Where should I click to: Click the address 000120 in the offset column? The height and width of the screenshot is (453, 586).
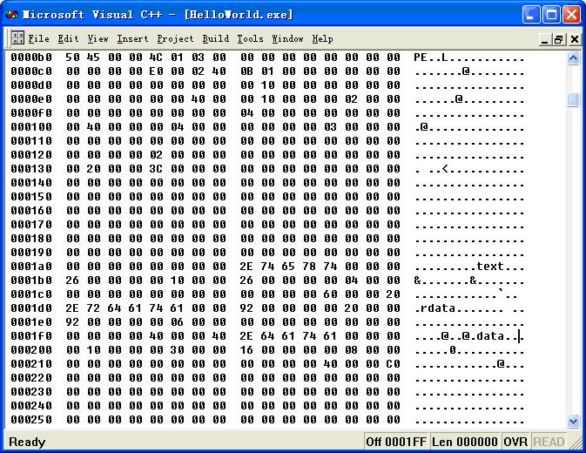(x=31, y=155)
